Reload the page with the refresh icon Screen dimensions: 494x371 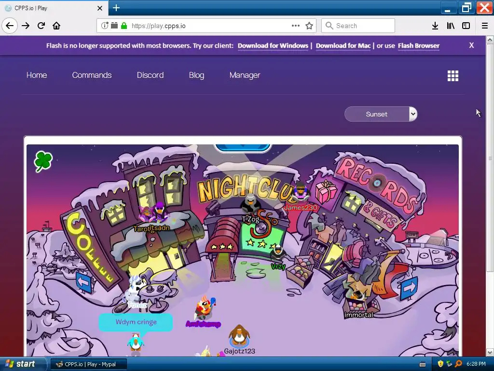[x=41, y=26]
